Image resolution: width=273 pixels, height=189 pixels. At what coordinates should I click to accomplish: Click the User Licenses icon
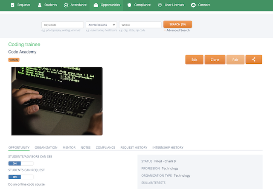coord(160,5)
